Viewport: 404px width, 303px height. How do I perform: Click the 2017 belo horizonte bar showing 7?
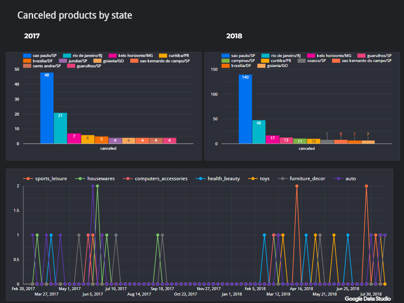click(x=74, y=139)
